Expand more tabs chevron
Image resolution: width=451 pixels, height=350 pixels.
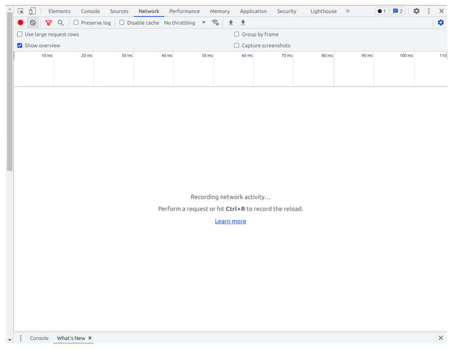(348, 11)
